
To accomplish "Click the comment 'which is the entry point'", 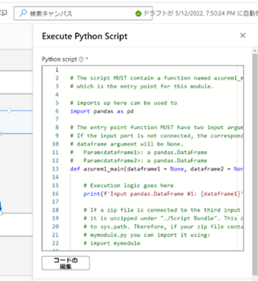I will coord(141,87).
